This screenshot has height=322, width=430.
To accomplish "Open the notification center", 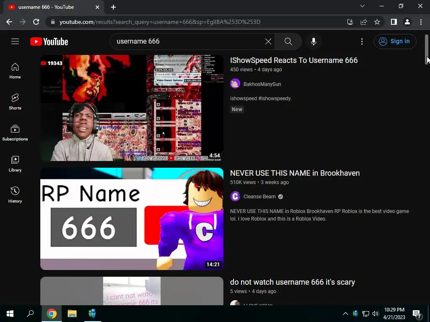I will coord(417,314).
